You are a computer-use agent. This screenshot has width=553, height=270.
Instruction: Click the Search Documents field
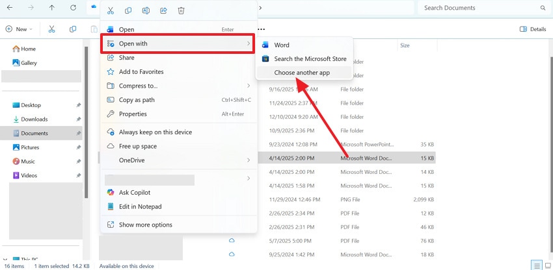tap(483, 8)
